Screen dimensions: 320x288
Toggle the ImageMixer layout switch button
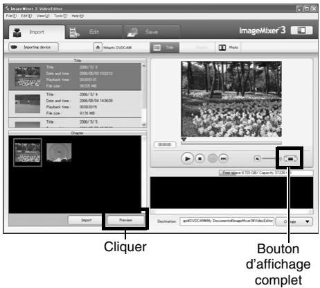(x=301, y=31)
